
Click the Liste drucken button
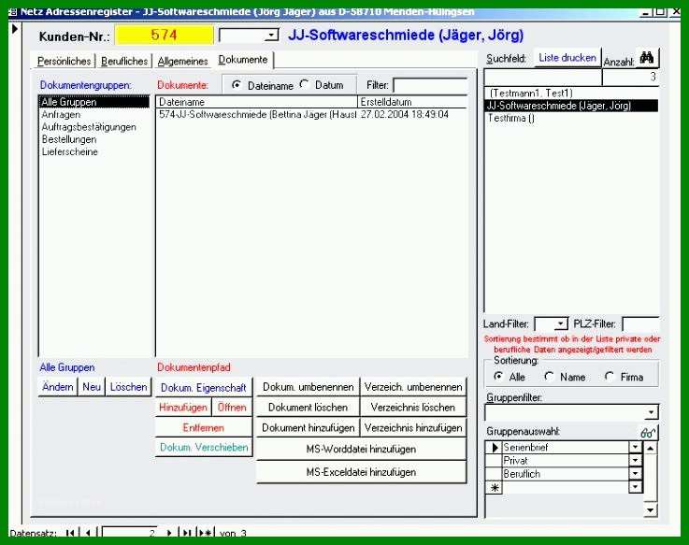point(567,58)
